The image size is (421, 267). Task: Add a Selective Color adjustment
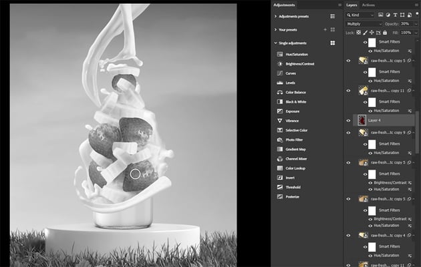(x=292, y=130)
